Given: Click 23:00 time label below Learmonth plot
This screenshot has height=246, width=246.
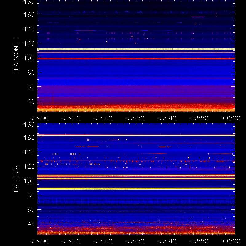Looking at the screenshot, I should coord(40,118).
